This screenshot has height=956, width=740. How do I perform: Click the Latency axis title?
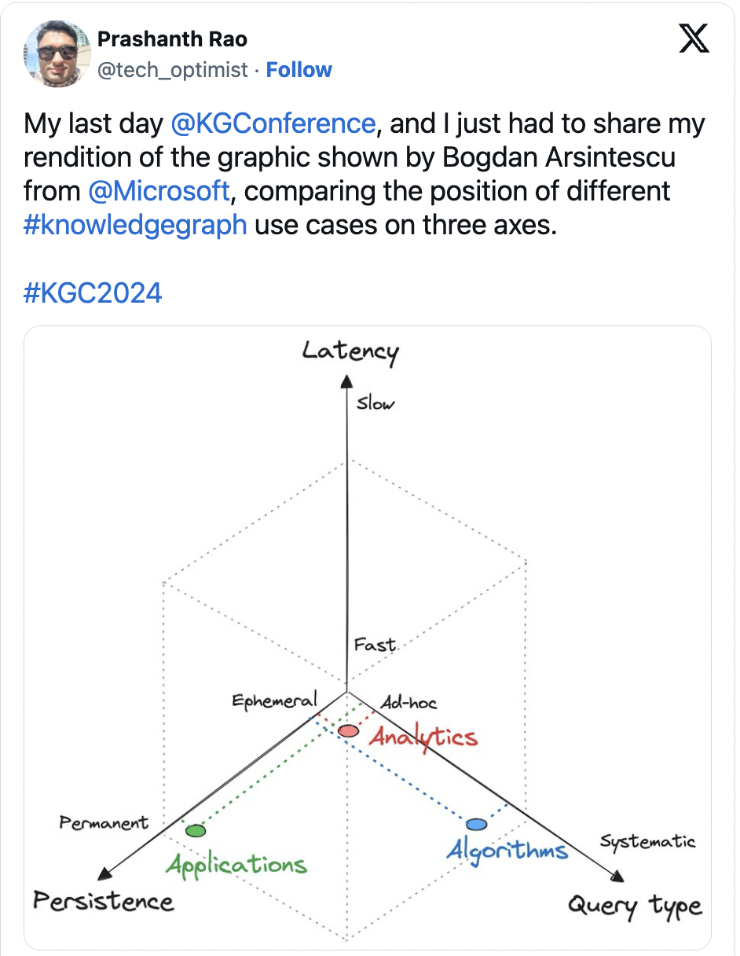350,351
